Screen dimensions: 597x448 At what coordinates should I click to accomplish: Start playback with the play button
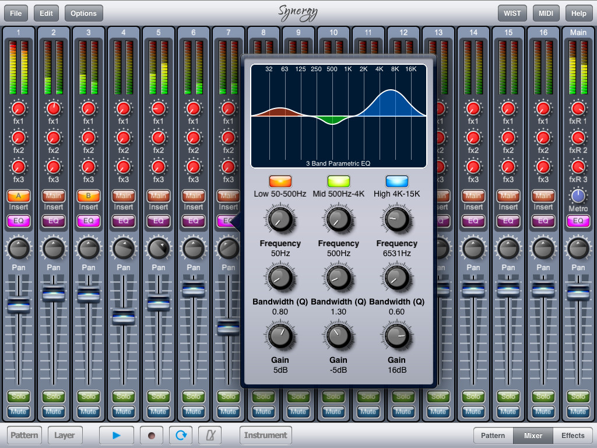pyautogui.click(x=116, y=435)
